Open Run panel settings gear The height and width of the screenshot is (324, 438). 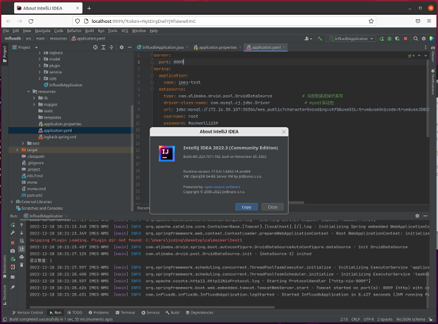[417, 216]
